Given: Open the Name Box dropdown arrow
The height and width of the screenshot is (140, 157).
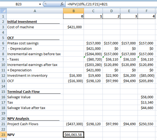Looking at the screenshot, I should (40, 4).
